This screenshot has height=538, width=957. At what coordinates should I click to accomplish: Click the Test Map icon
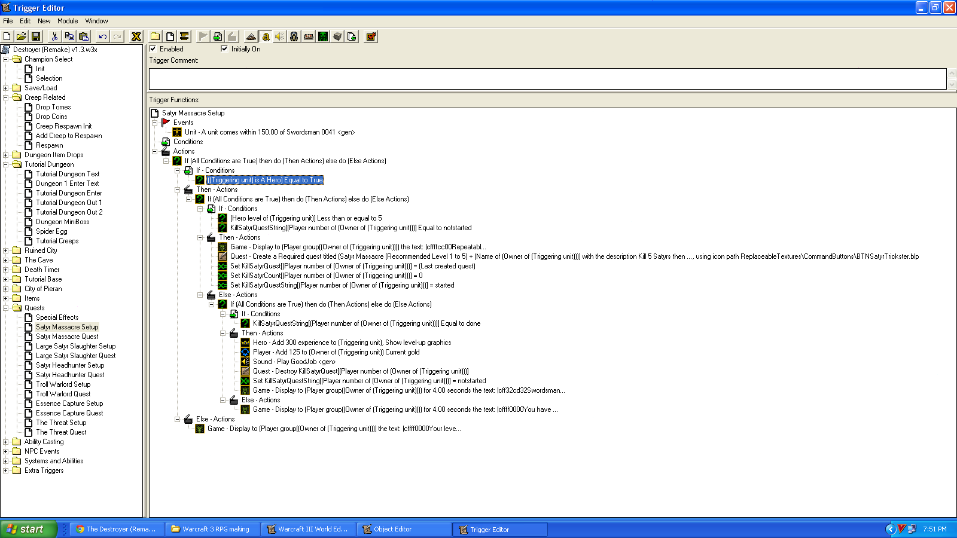click(x=371, y=36)
